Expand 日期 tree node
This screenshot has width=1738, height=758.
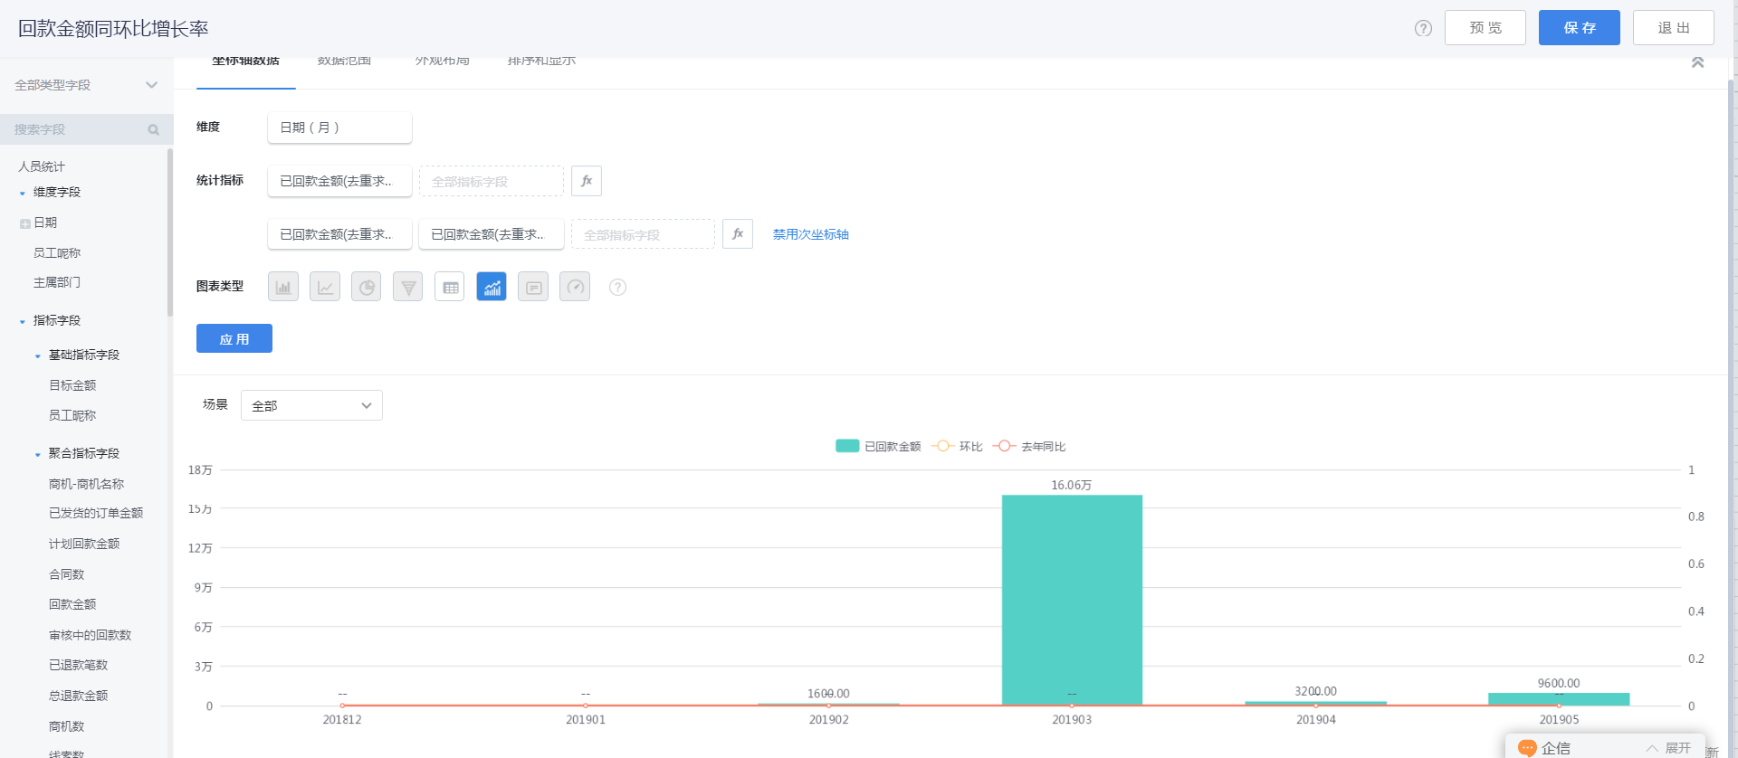click(x=24, y=223)
